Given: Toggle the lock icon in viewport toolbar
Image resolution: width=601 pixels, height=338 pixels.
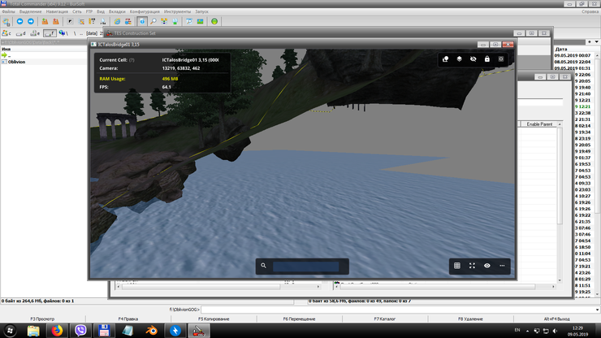Looking at the screenshot, I should pos(487,59).
